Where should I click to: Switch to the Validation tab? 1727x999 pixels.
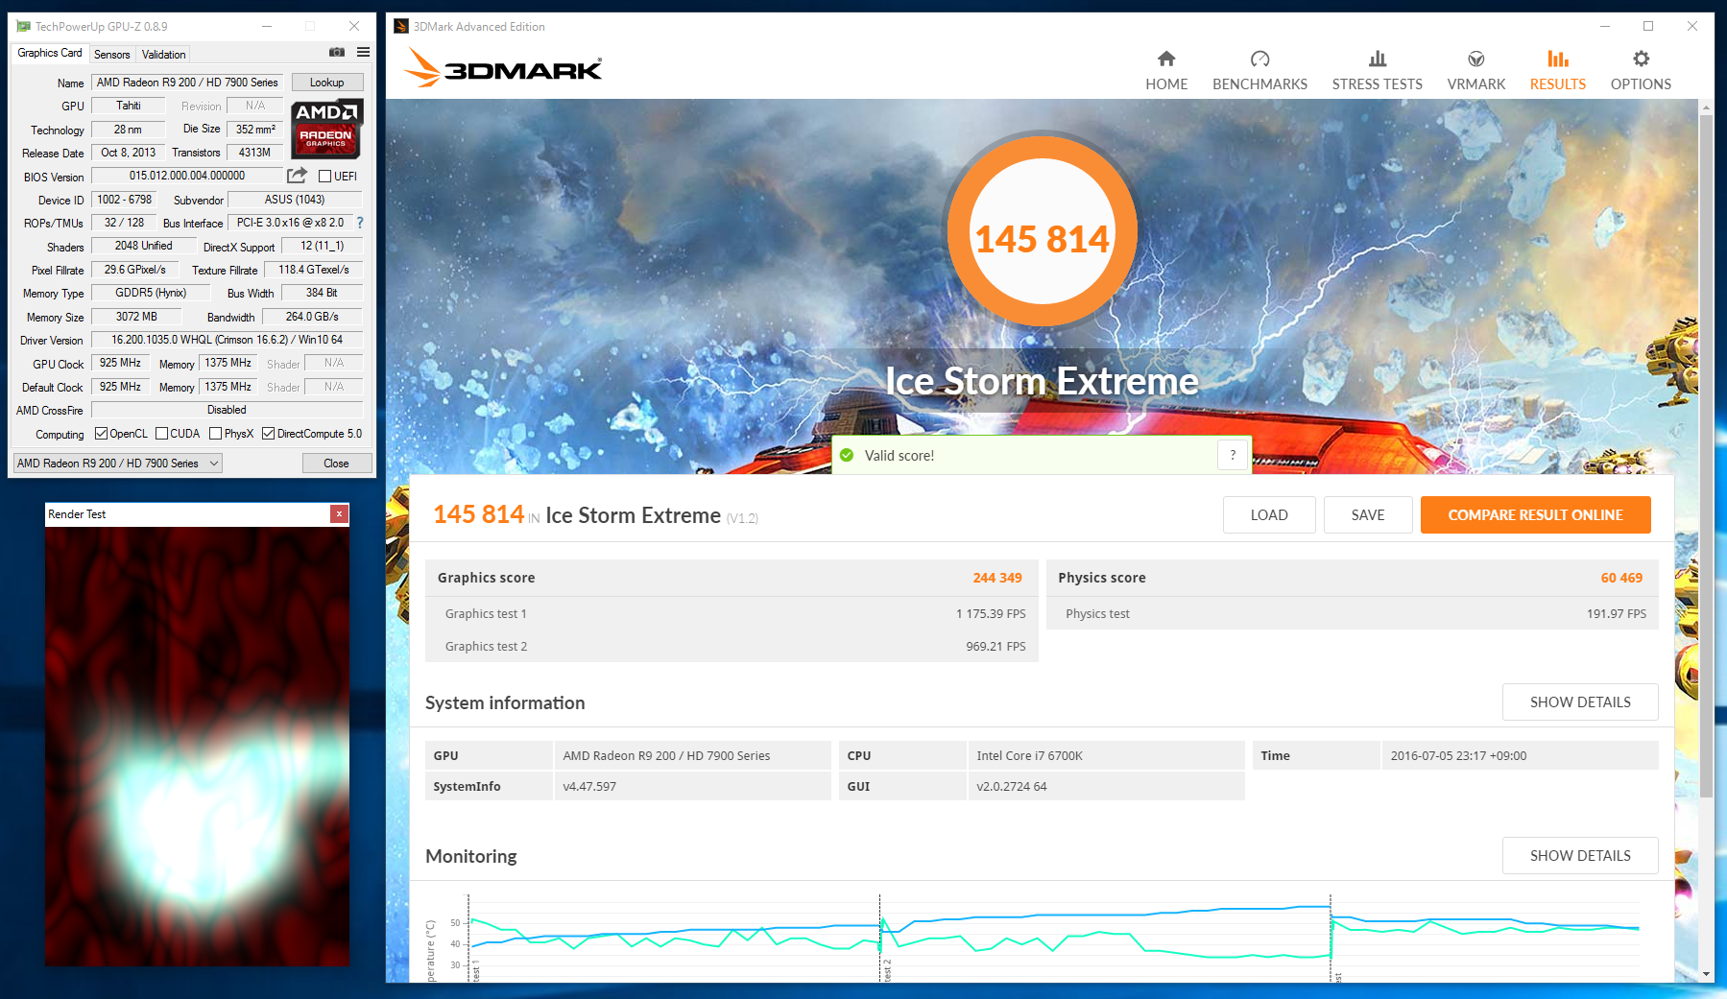163,55
